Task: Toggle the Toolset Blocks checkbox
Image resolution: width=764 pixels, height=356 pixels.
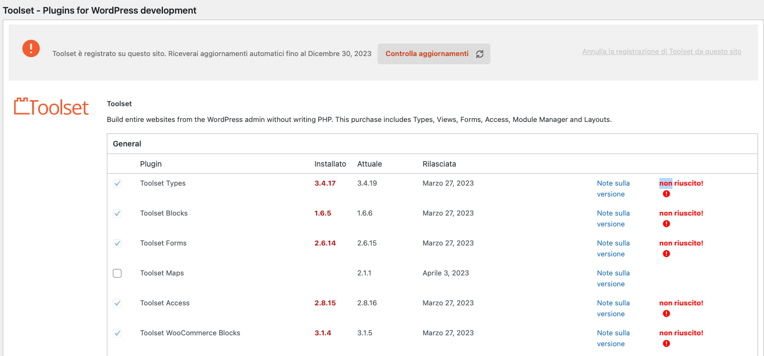Action: click(117, 213)
